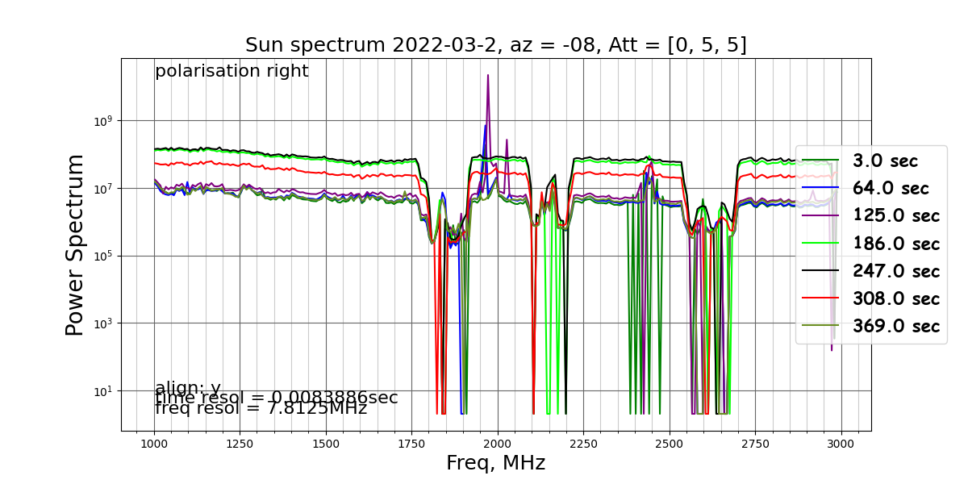Click the blue 64.0 sec legend line
This screenshot has width=968, height=484.
(820, 188)
